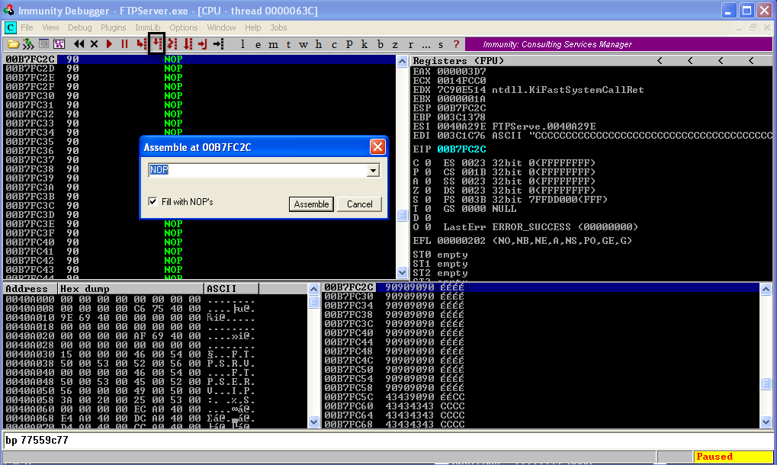The image size is (777, 465).
Task: Select the EIP 00B7FC2C register value
Action: pos(461,149)
